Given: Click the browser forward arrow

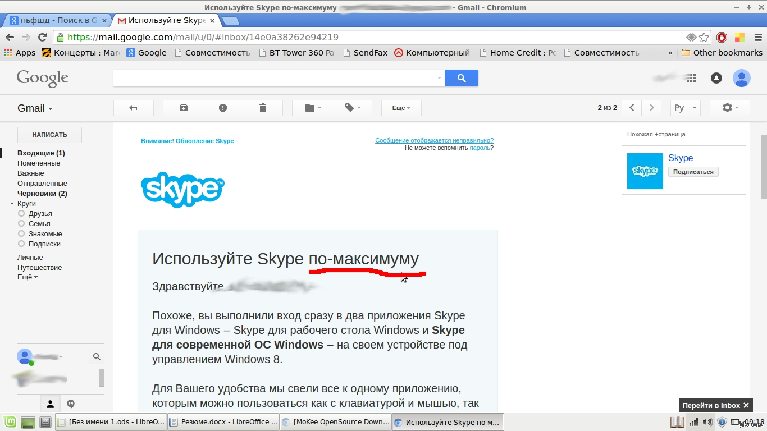Looking at the screenshot, I should pos(26,37).
